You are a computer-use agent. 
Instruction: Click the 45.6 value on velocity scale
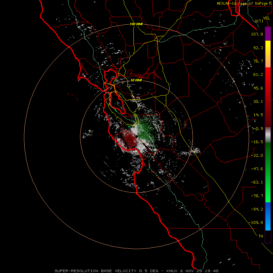pos(258,88)
